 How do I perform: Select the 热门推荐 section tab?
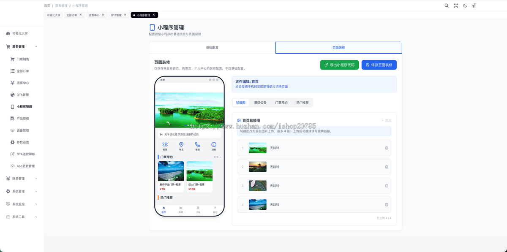click(x=303, y=103)
